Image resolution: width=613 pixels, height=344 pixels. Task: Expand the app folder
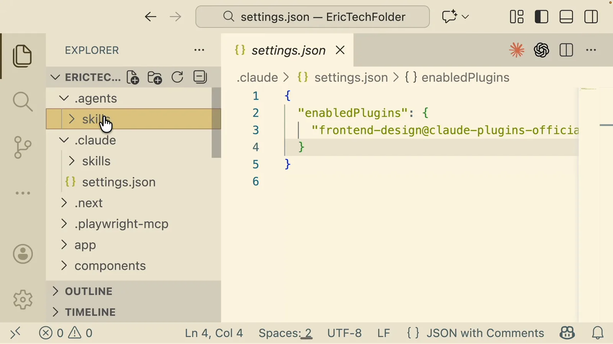[x=64, y=245]
